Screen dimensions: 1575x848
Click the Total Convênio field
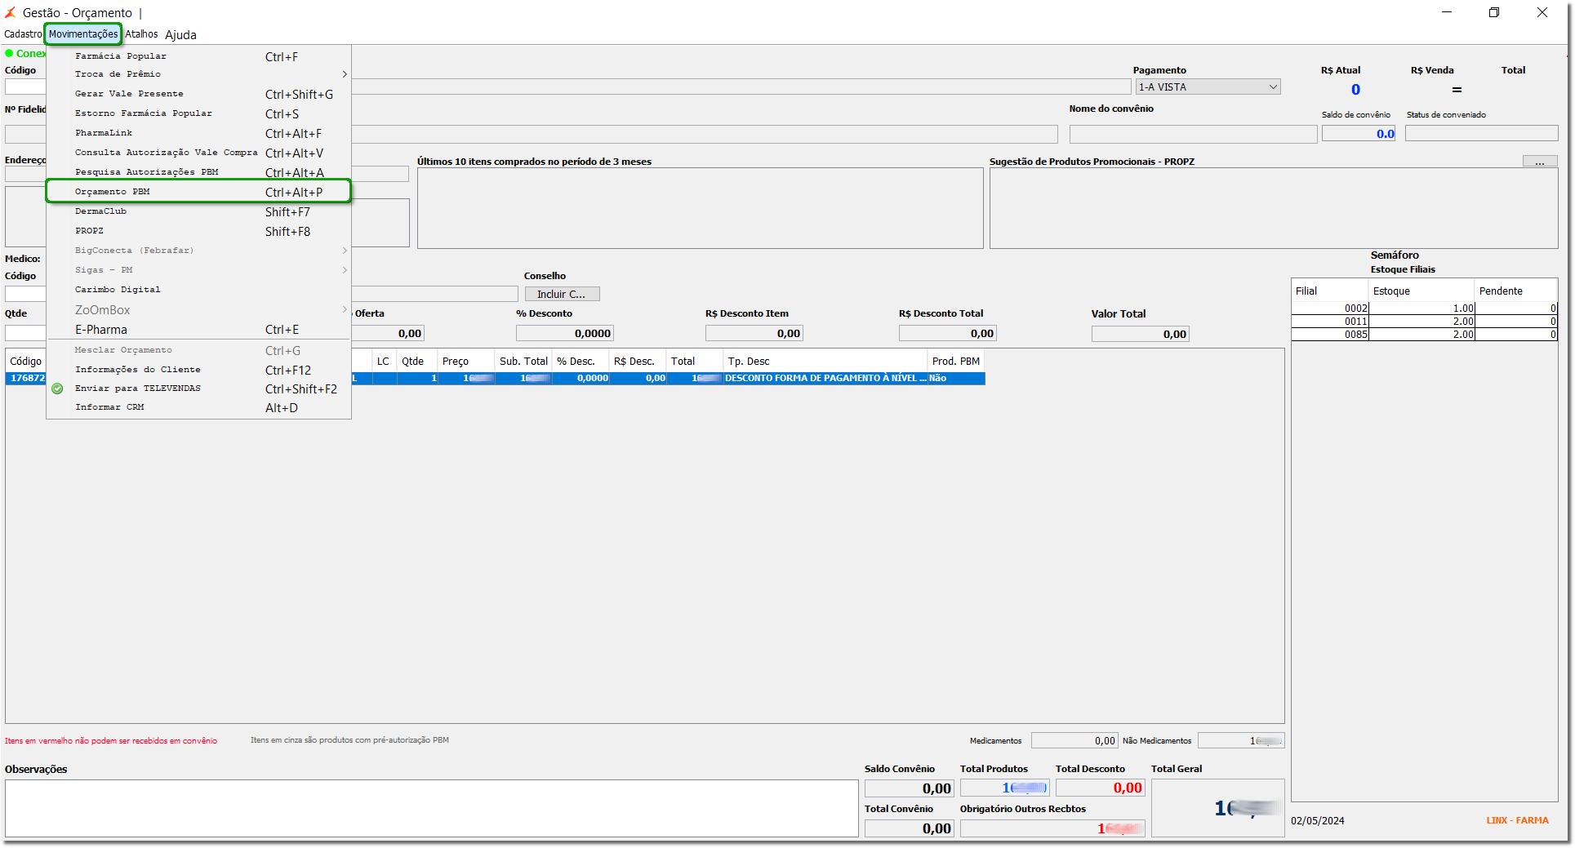[x=909, y=828]
